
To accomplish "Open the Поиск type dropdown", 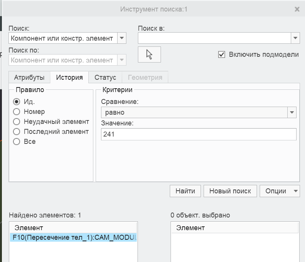I will point(122,38).
